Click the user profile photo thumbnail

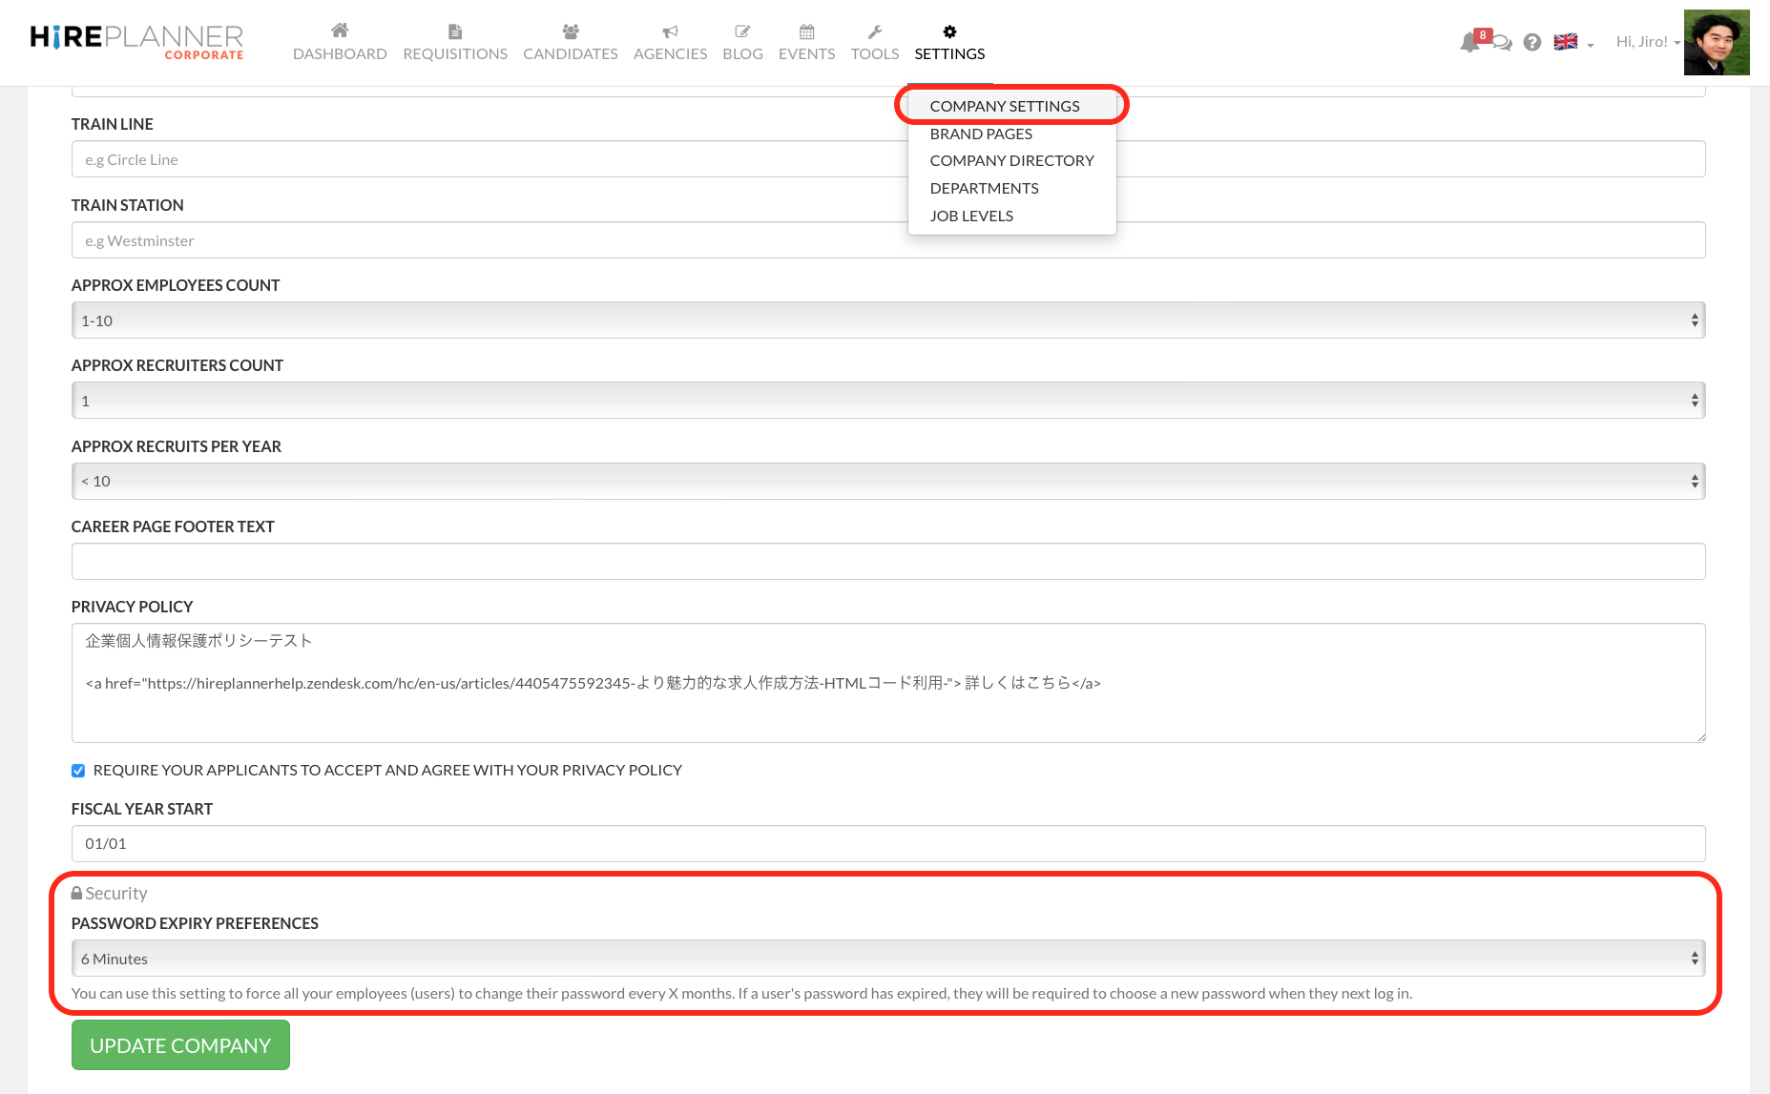pyautogui.click(x=1716, y=43)
